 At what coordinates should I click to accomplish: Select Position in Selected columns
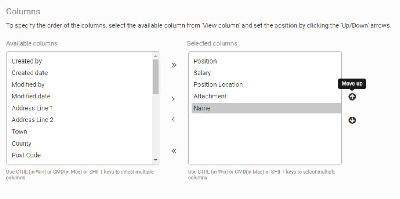266,61
